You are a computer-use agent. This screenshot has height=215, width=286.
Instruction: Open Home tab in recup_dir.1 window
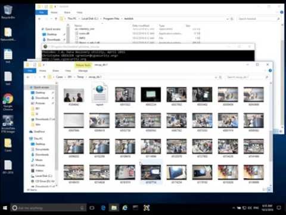[x=42, y=70]
